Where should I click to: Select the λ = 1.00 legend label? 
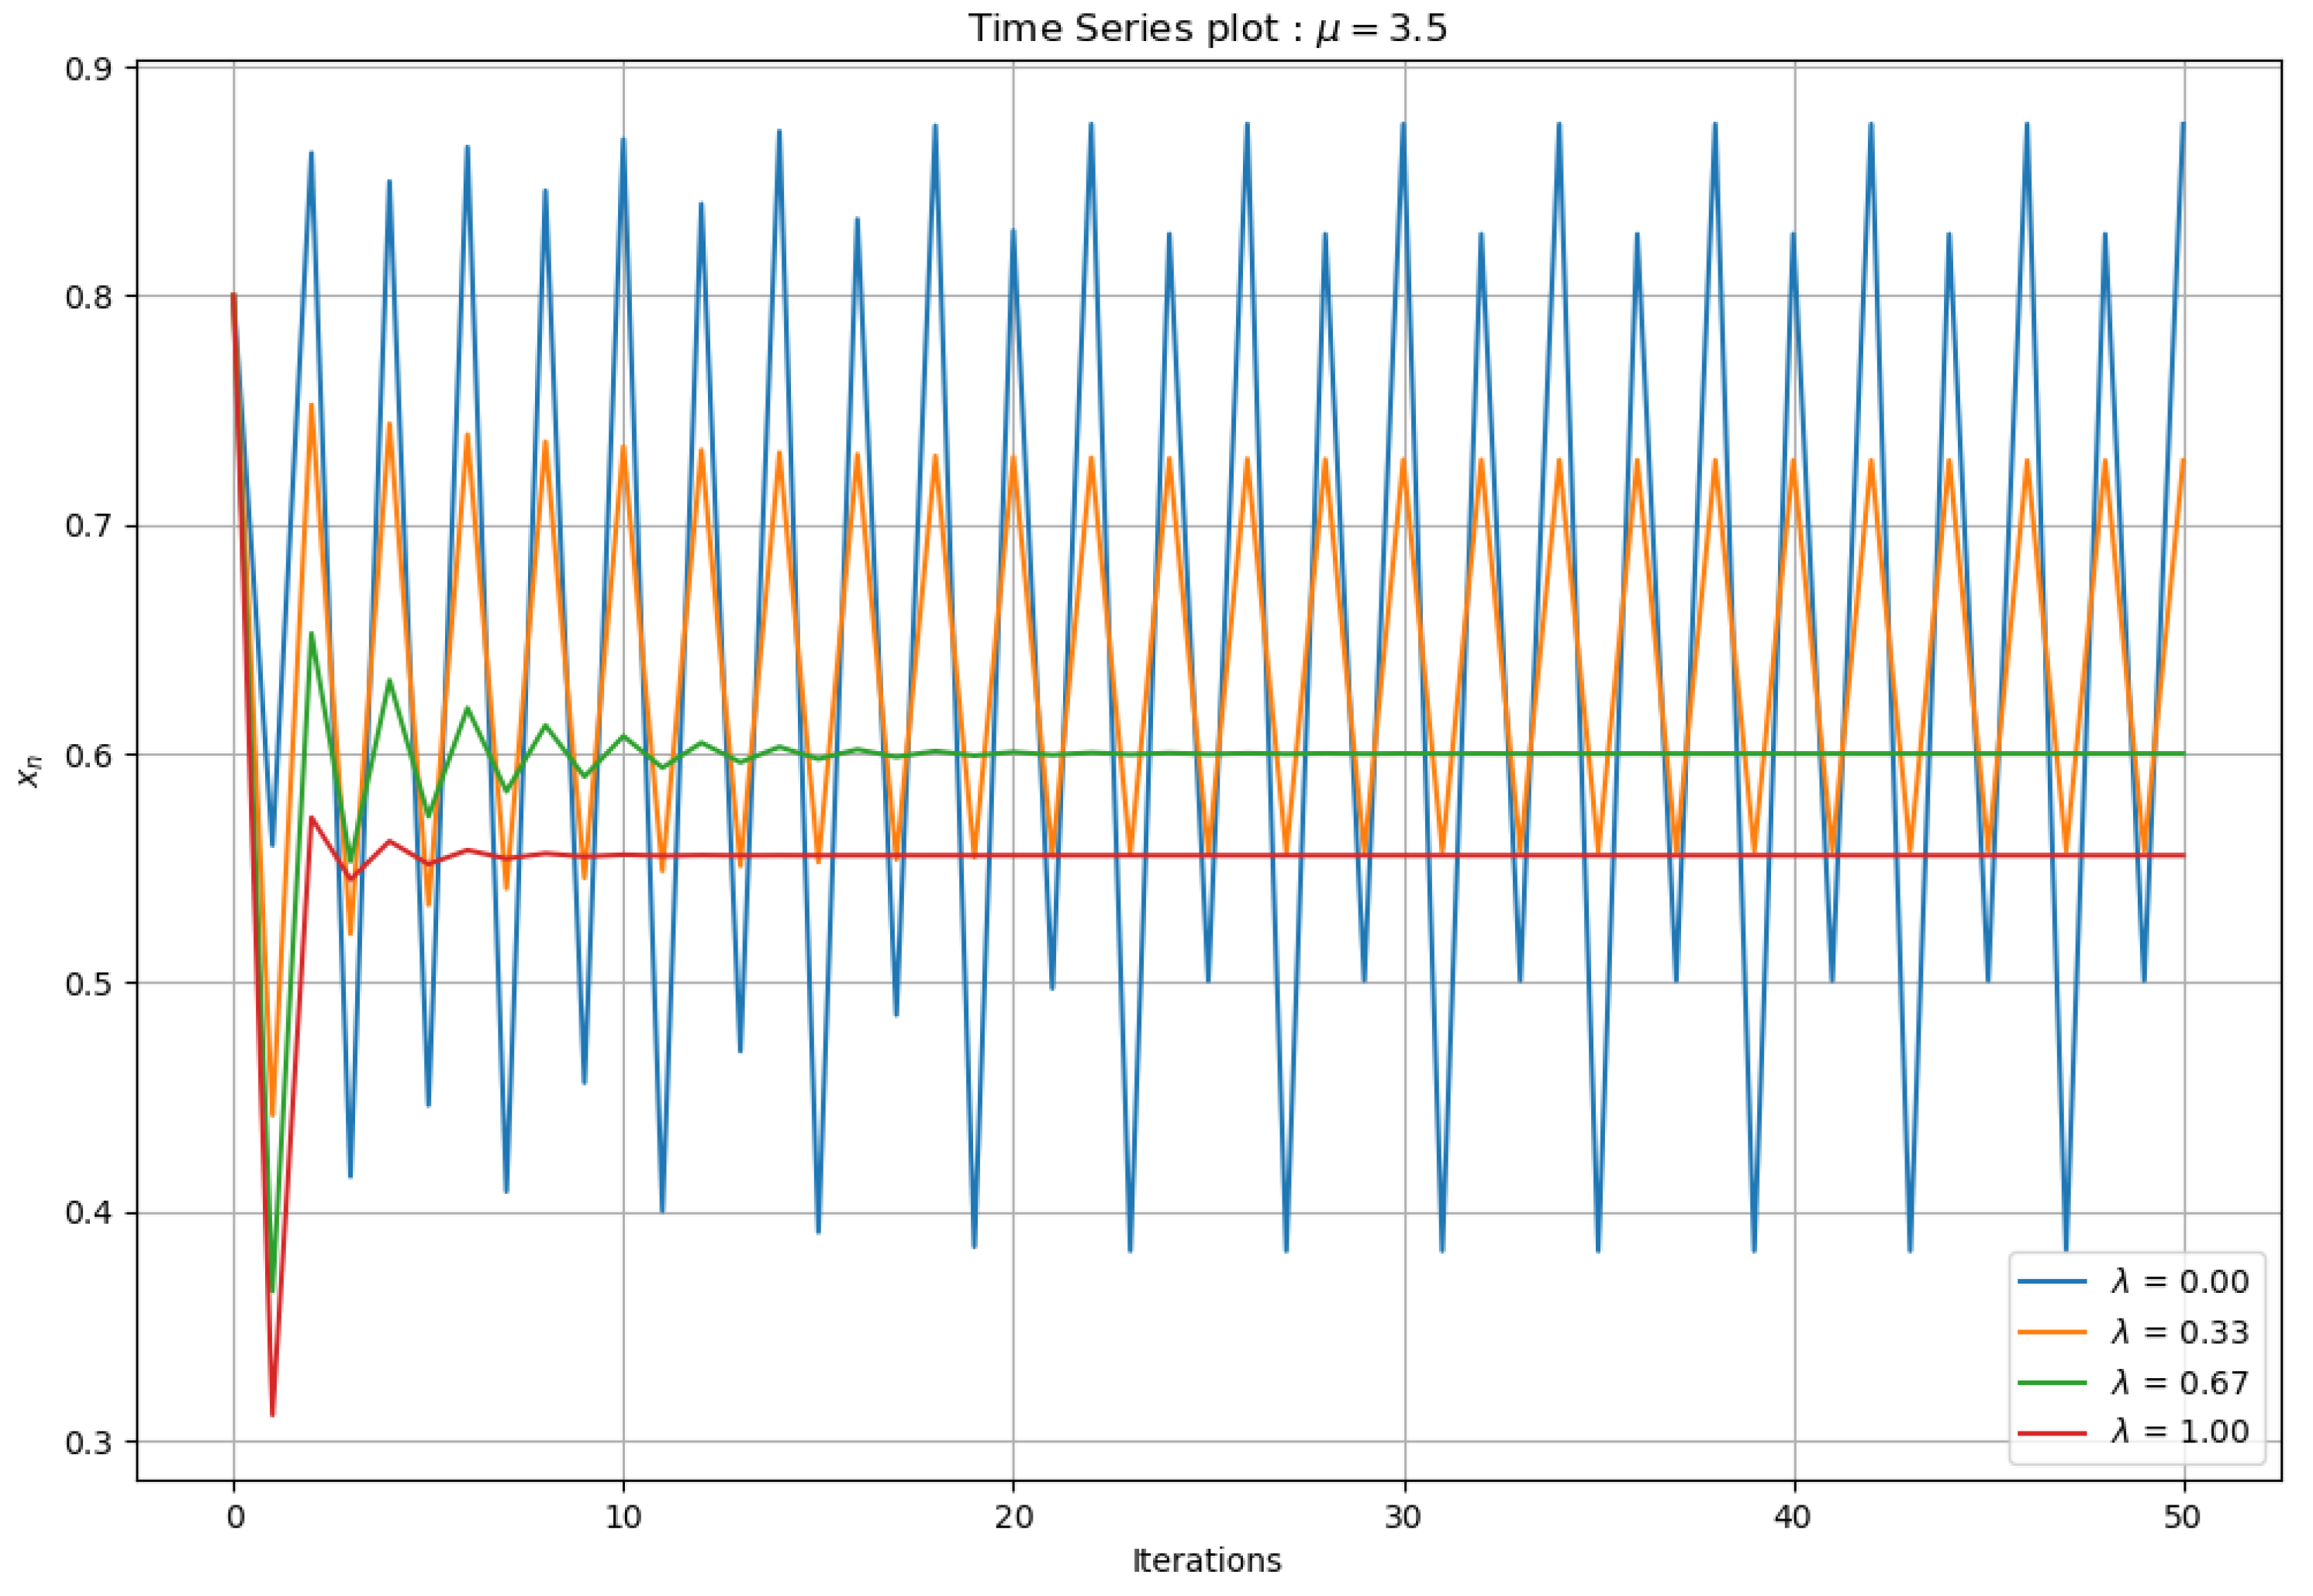[2180, 1432]
